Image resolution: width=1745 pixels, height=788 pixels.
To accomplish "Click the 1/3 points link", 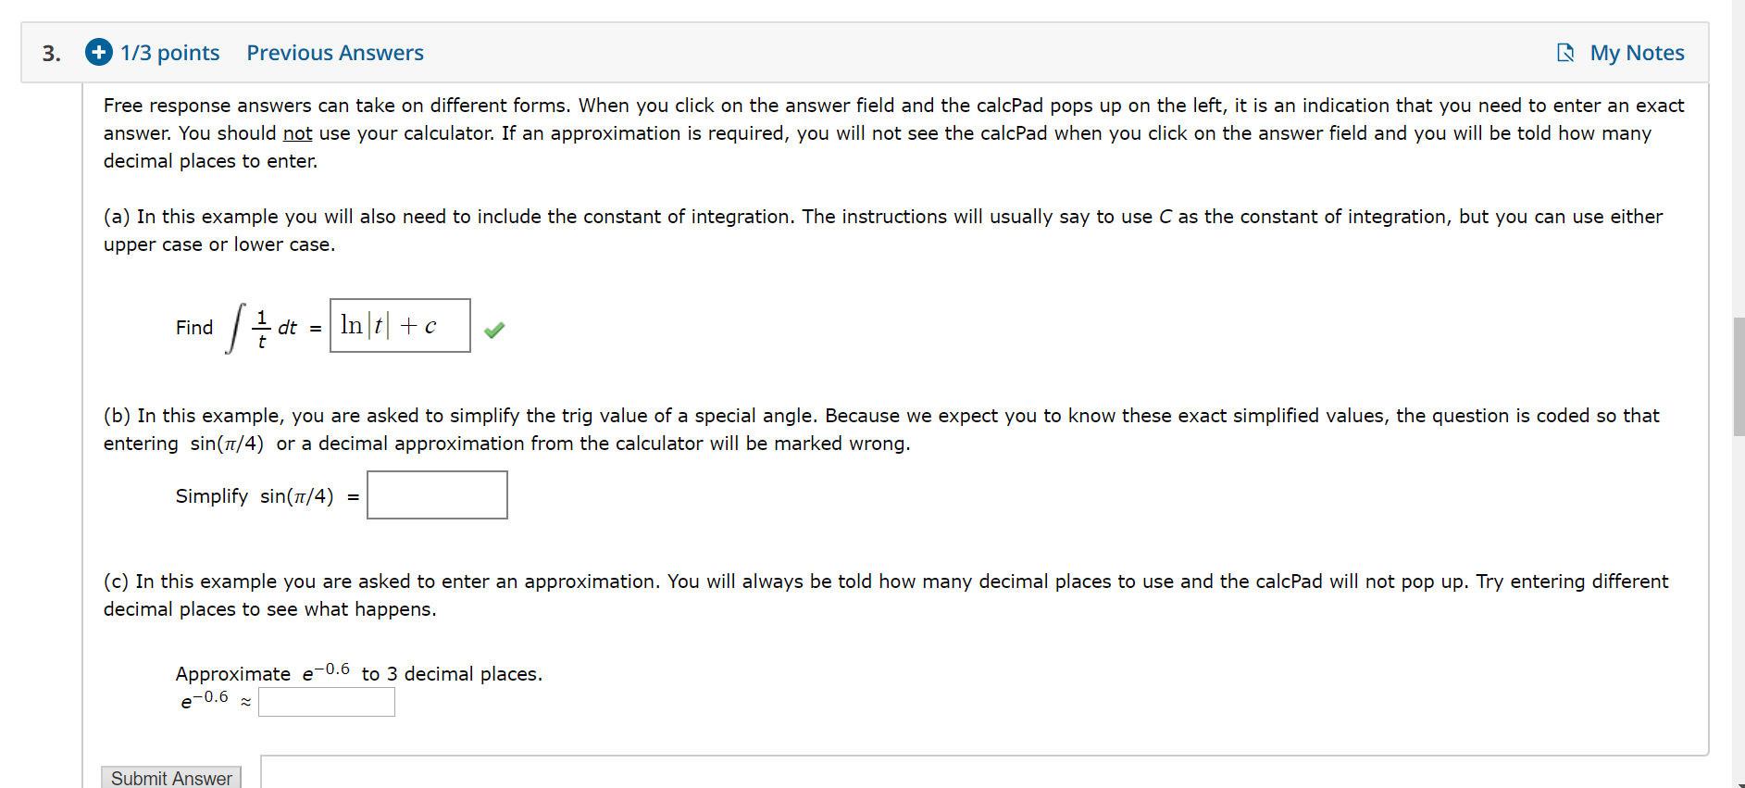I will pyautogui.click(x=170, y=53).
